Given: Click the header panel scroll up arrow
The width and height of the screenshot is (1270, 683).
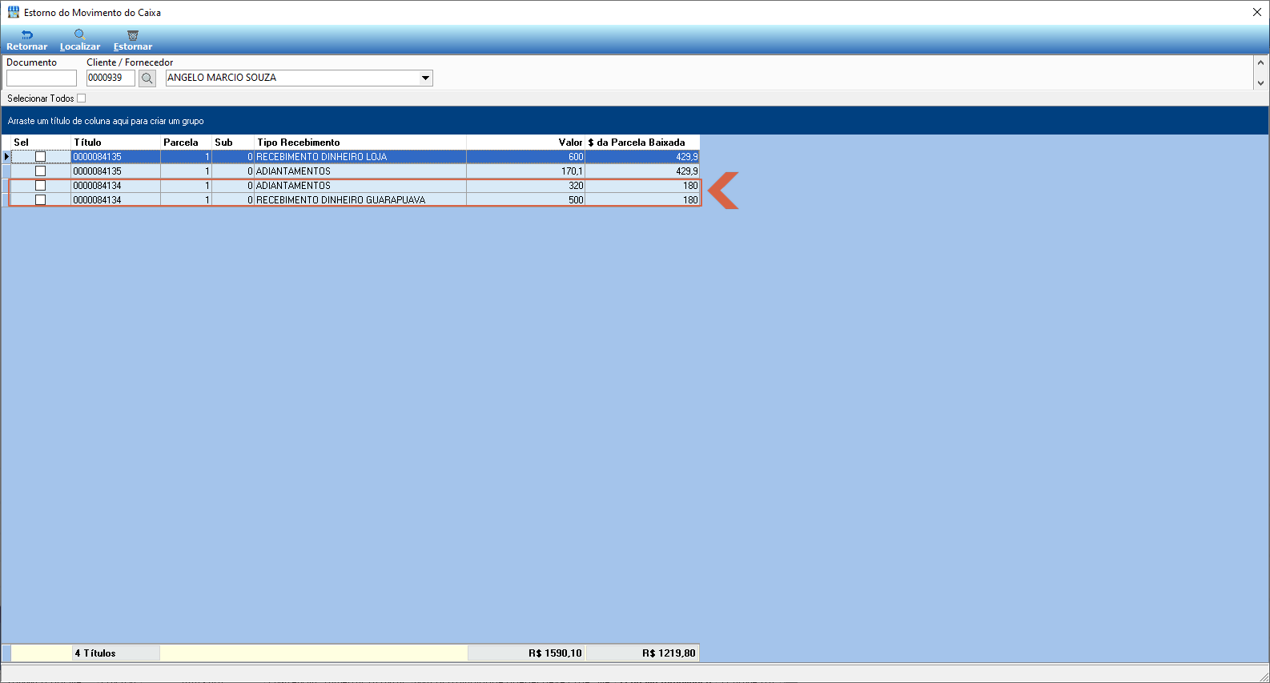Looking at the screenshot, I should click(x=1260, y=62).
